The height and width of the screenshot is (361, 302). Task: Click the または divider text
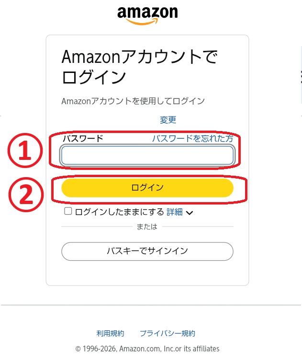click(147, 227)
